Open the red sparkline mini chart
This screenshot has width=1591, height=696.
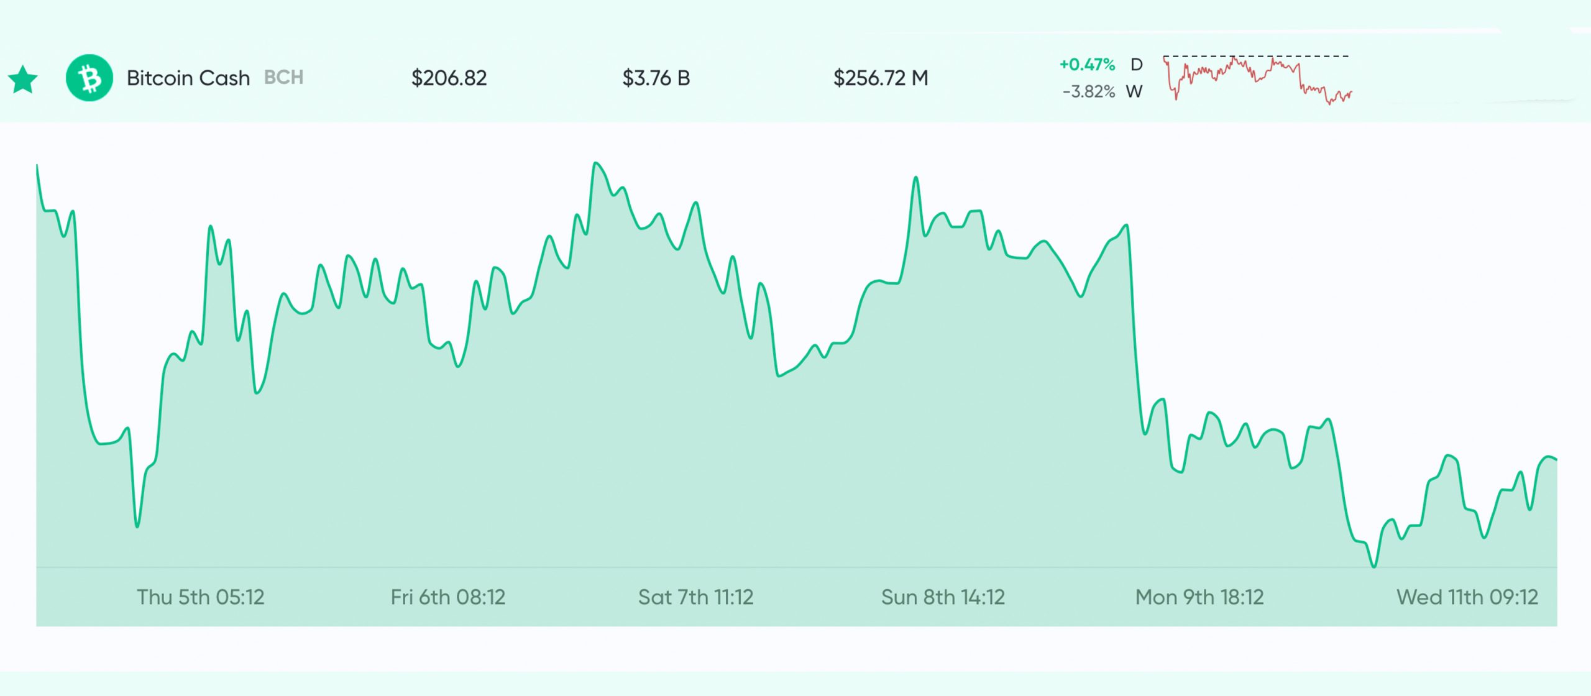click(1257, 80)
